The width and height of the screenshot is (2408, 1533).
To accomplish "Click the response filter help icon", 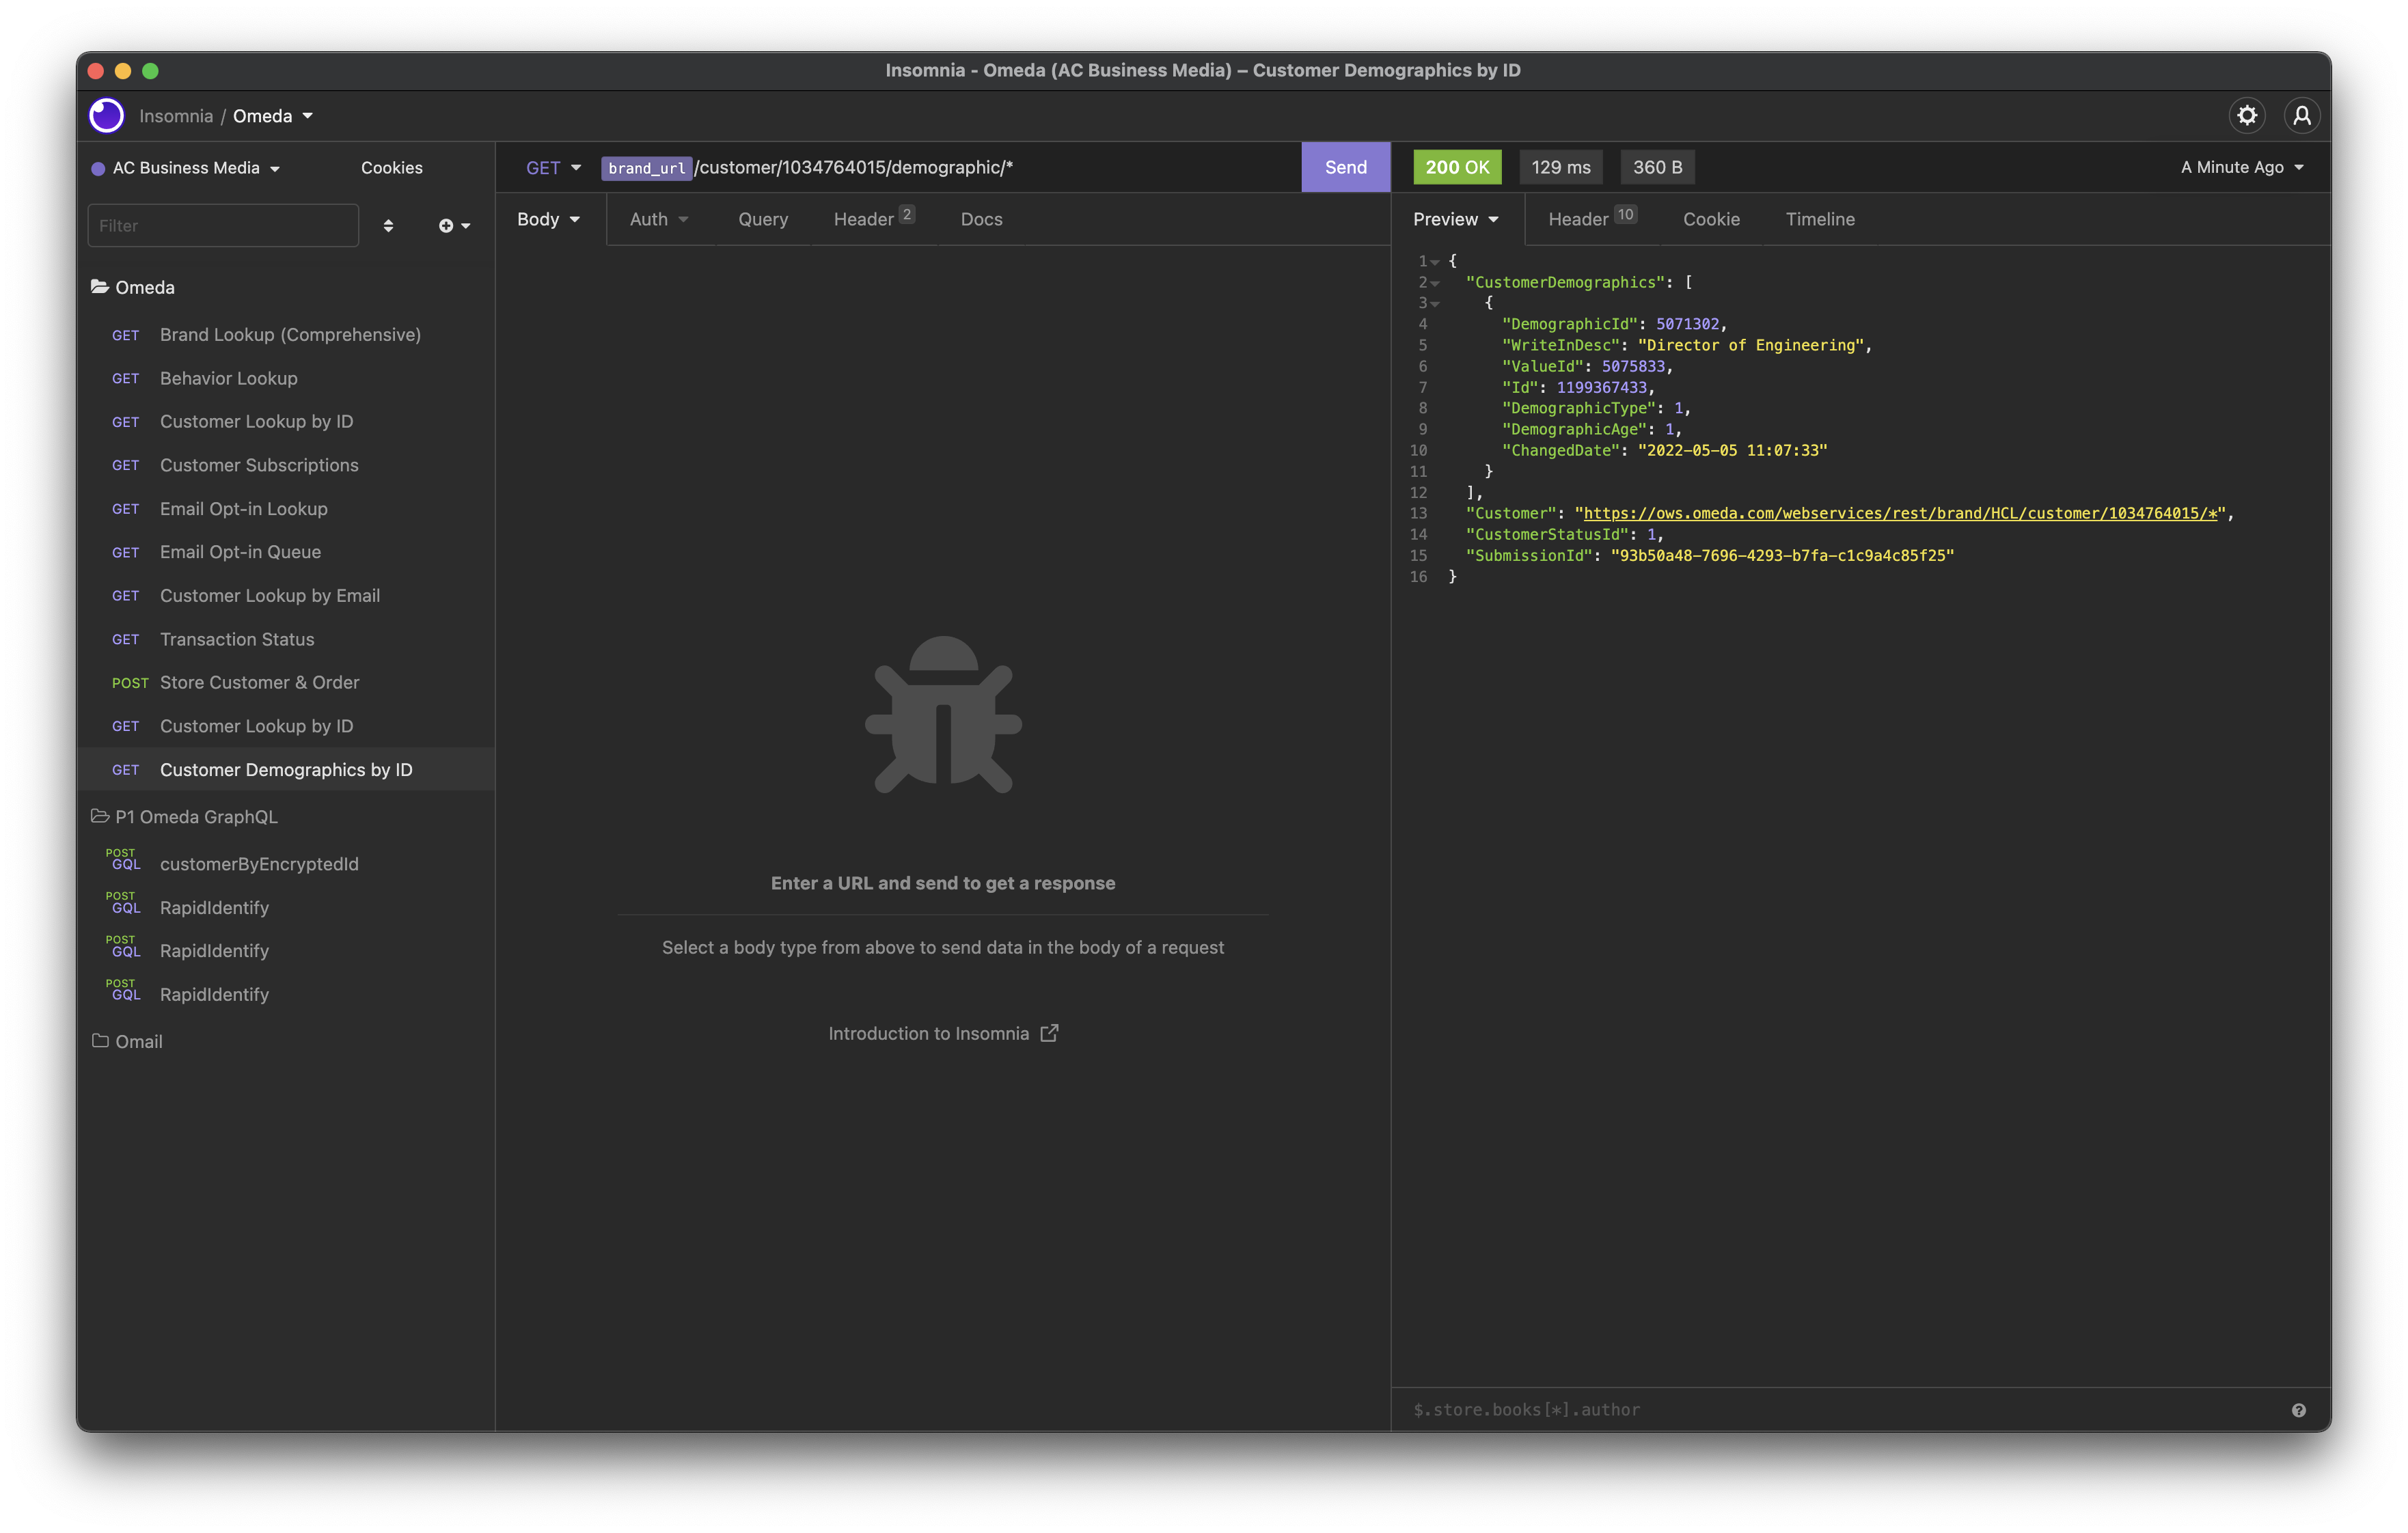I will pyautogui.click(x=2298, y=1410).
